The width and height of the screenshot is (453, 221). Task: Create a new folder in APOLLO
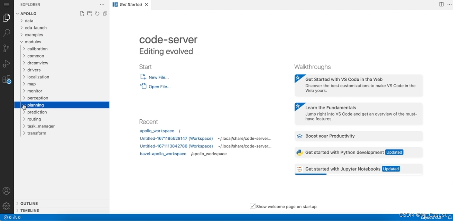pos(90,14)
